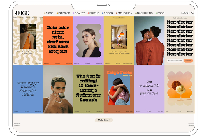Navigate to the FOOD section
Image resolution: width=204 pixels, height=136 pixels.
pyautogui.click(x=161, y=13)
